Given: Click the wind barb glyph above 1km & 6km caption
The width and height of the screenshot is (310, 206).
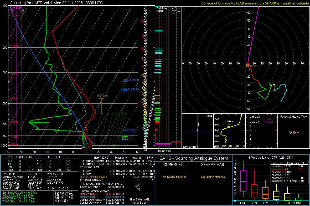Looking at the screenshot, I should click(138, 187).
